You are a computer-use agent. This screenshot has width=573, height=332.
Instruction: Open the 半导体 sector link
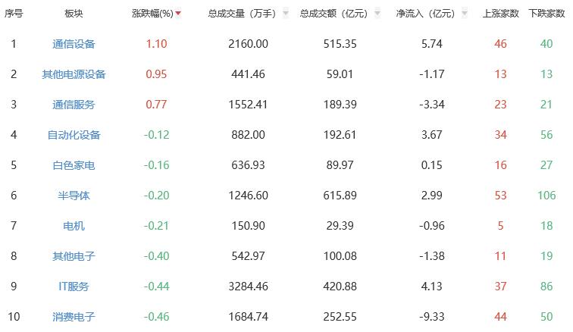74,196
